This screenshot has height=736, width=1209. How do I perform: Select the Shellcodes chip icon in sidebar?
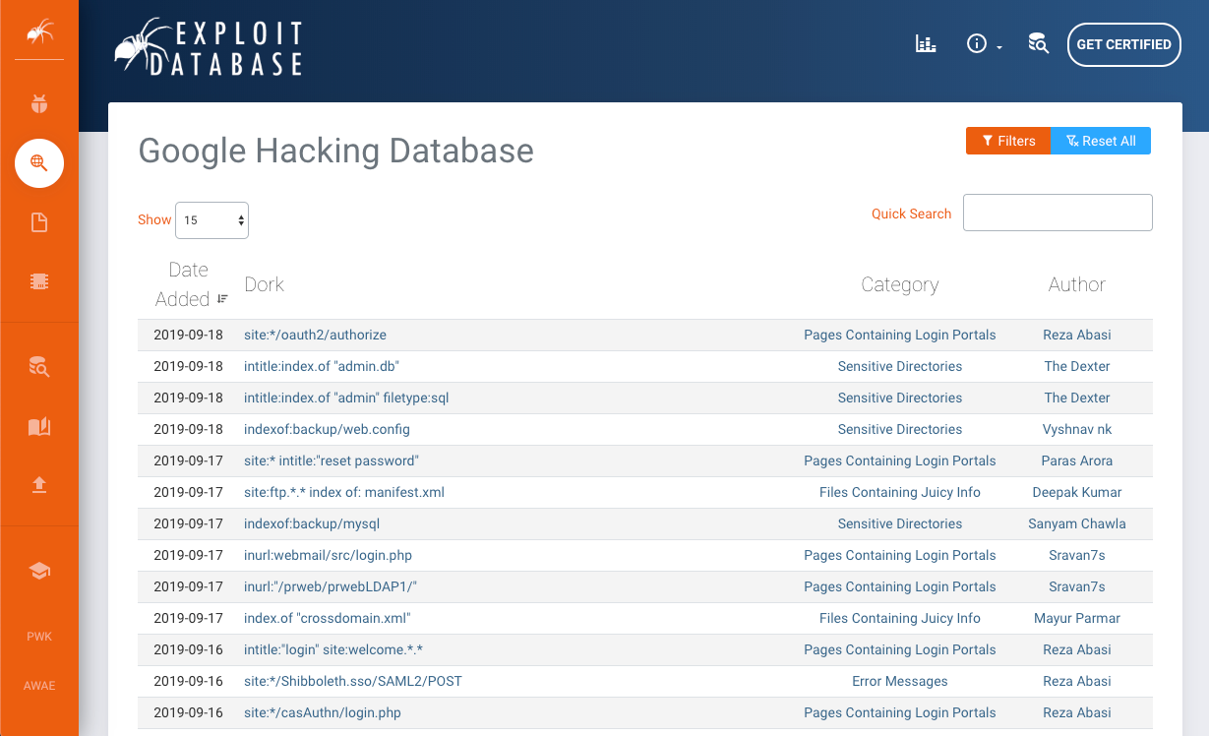pyautogui.click(x=39, y=281)
